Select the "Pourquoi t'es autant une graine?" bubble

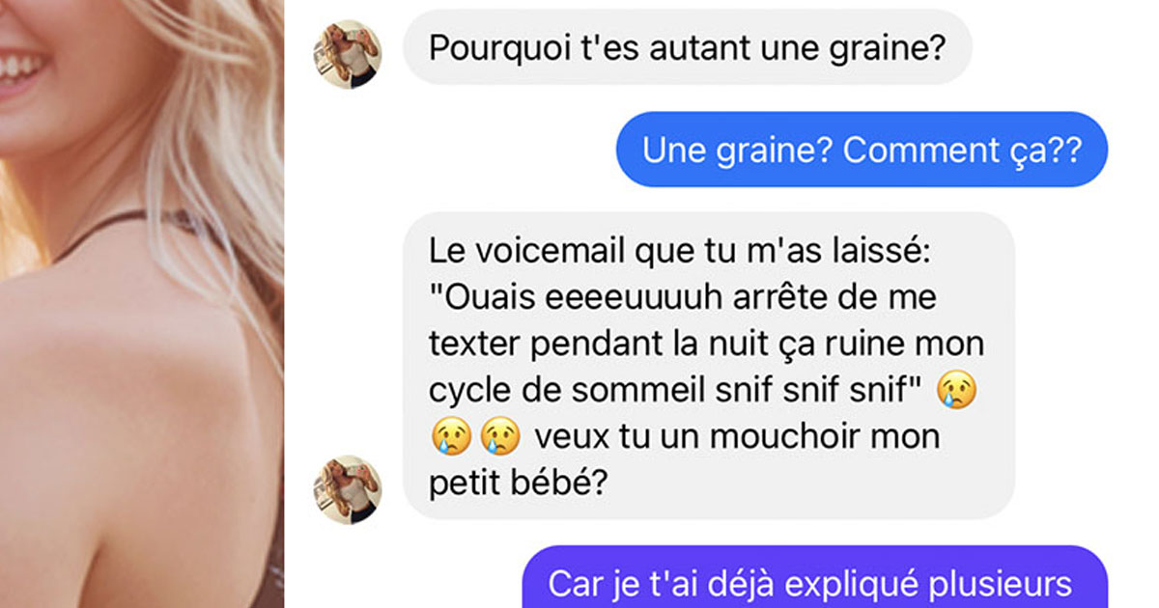[687, 47]
